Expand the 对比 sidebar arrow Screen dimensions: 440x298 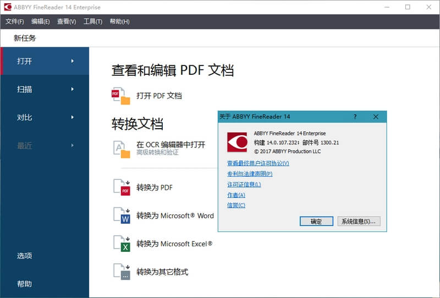73,117
